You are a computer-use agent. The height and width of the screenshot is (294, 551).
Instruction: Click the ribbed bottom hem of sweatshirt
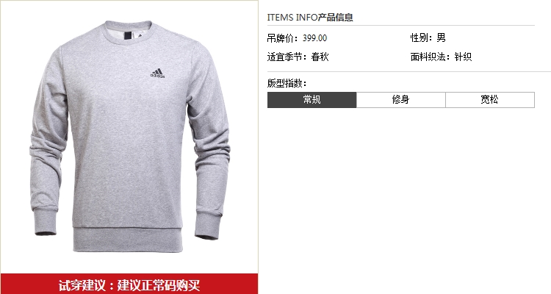point(128,240)
